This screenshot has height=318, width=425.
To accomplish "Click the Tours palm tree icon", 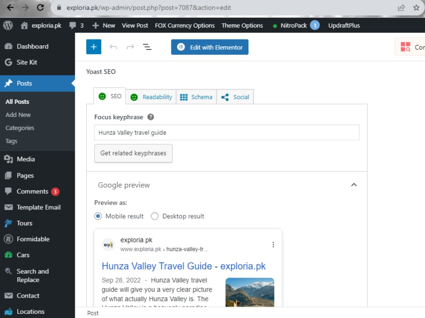I will point(8,223).
